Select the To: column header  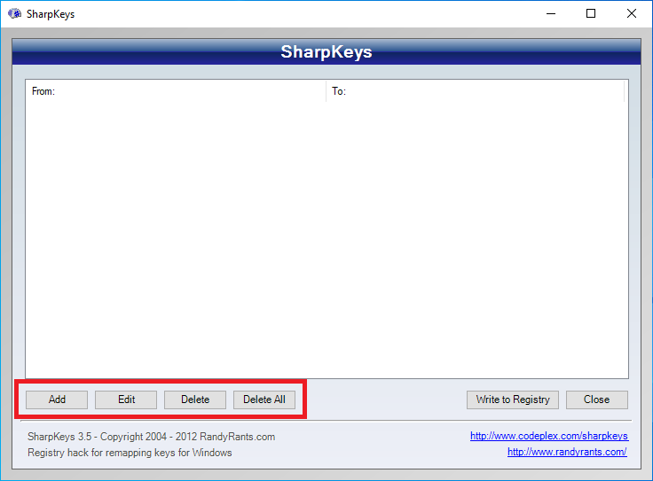pyautogui.click(x=476, y=91)
